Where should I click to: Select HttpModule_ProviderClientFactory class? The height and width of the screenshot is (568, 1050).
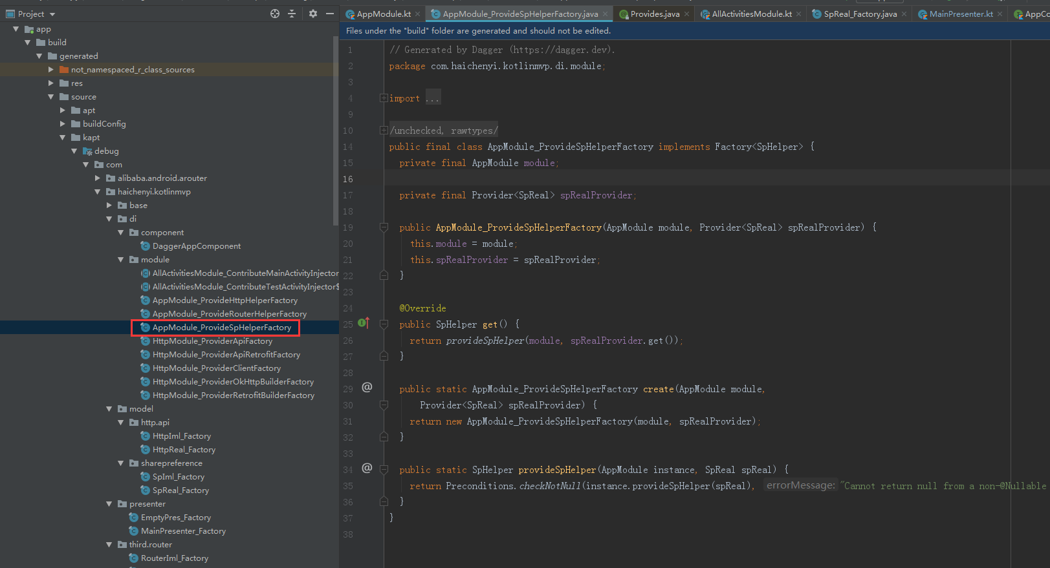[x=217, y=368]
